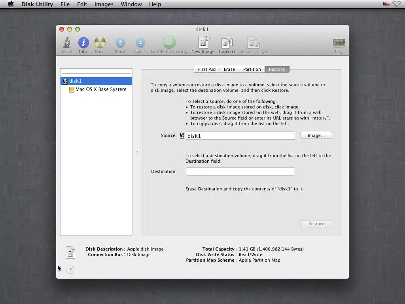Open the Window menu
Image resolution: width=405 pixels, height=304 pixels.
(x=131, y=4)
